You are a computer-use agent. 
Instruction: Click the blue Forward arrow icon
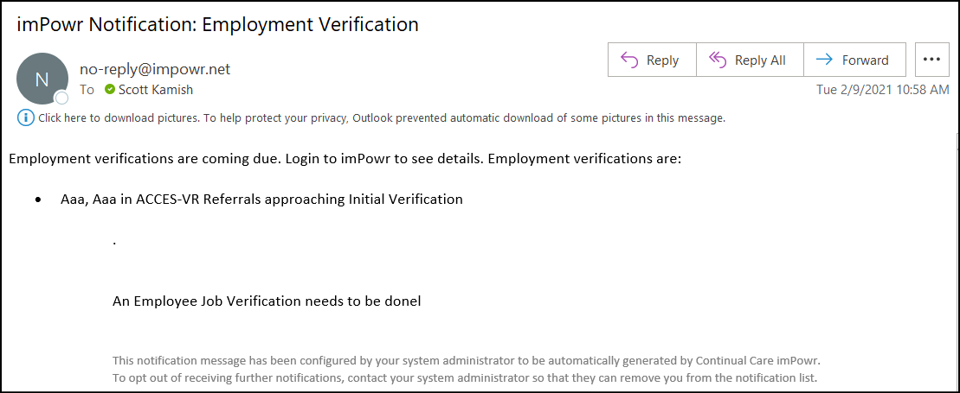[825, 60]
